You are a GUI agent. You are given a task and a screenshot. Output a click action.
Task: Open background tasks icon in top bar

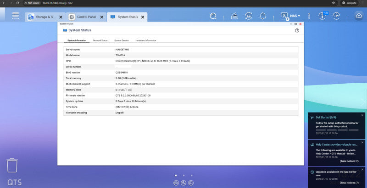point(234,16)
